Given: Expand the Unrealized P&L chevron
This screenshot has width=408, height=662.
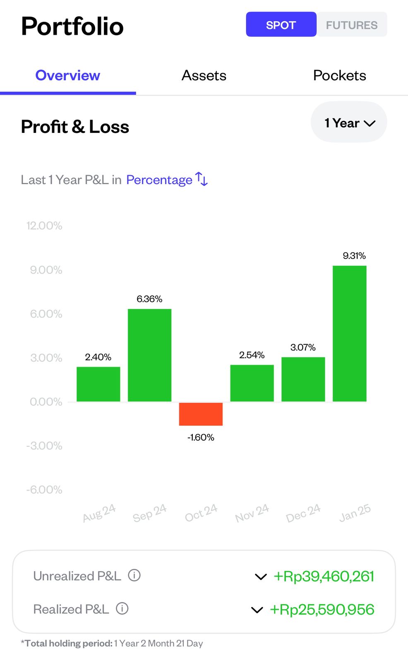Looking at the screenshot, I should click(x=261, y=576).
